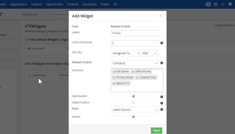Open the Opportunities menu item

pyautogui.click(x=54, y=4)
